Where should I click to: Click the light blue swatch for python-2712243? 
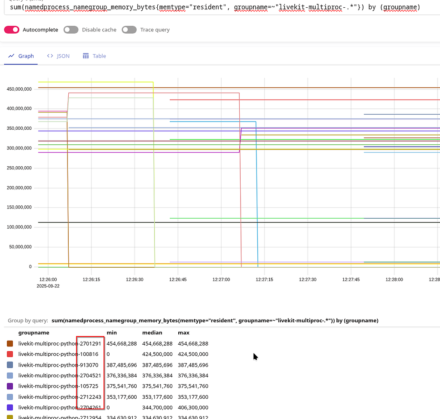[x=10, y=397]
